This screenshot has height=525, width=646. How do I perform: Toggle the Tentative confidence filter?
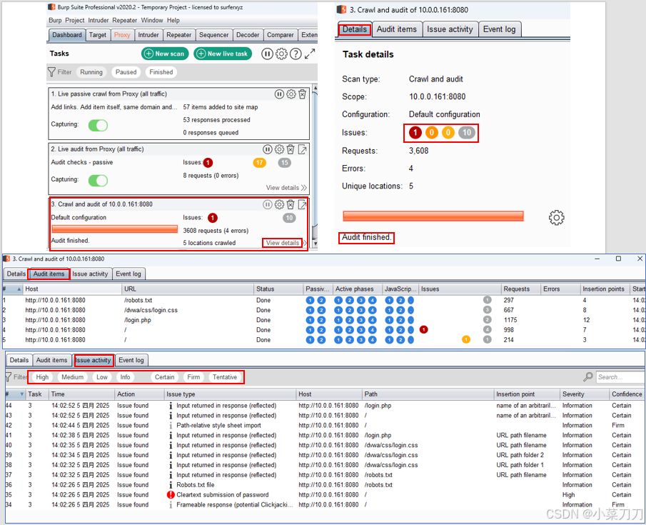225,377
